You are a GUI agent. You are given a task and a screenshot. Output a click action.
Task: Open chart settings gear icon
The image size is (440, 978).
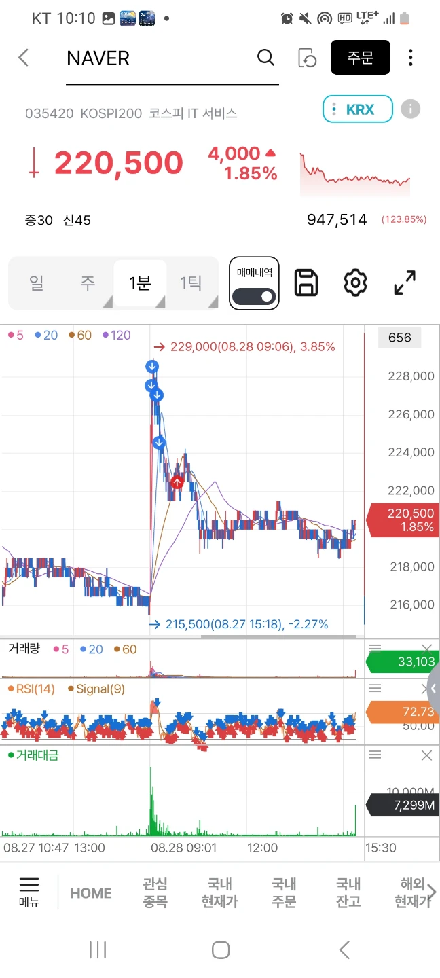tap(355, 283)
